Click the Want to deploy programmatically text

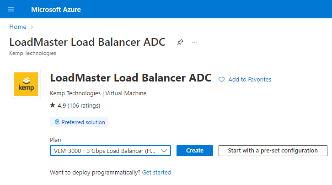tap(95, 173)
